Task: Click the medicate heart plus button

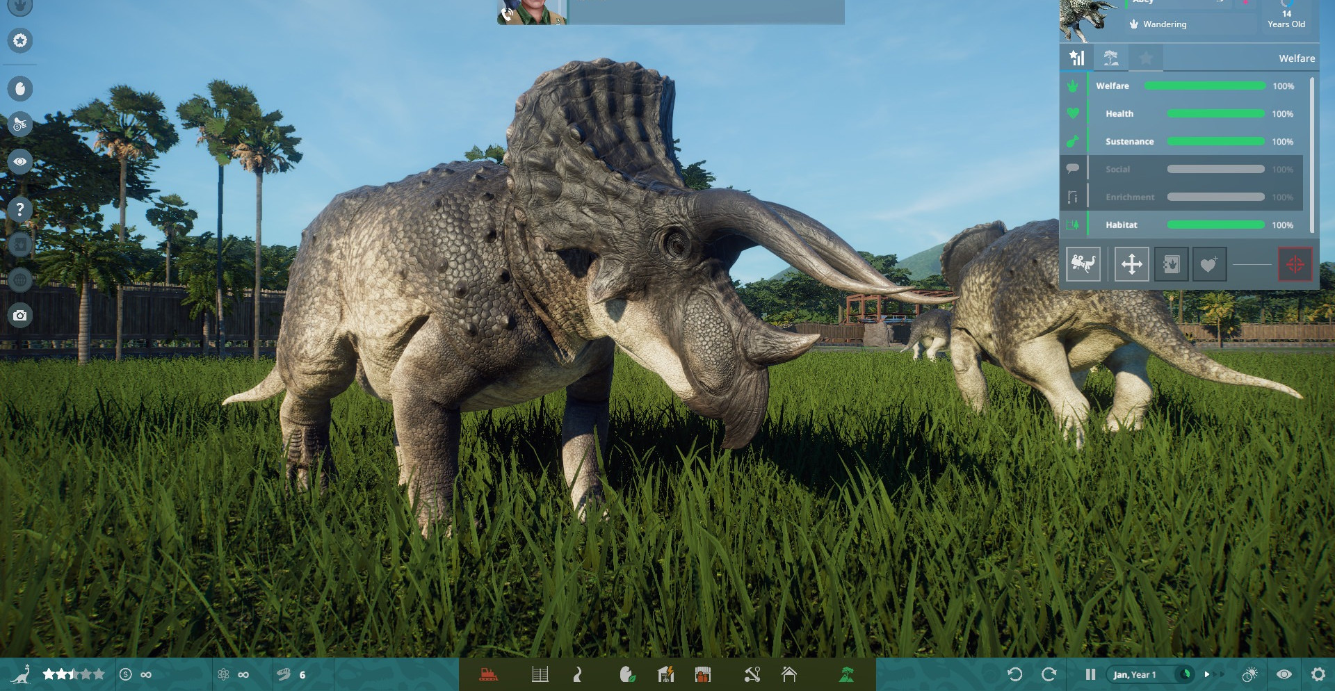Action: coord(1209,264)
